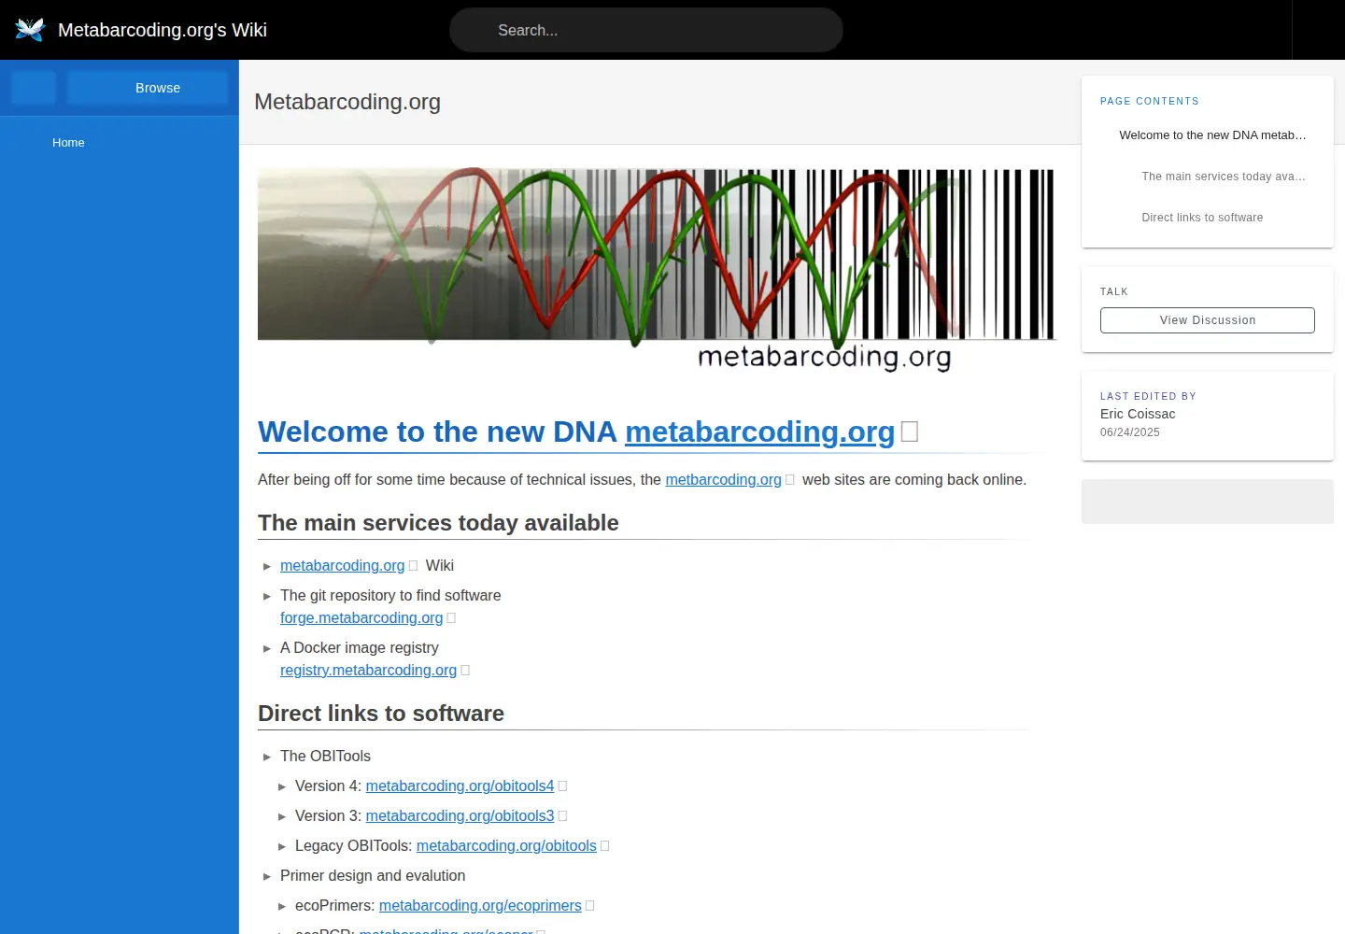1345x934 pixels.
Task: Click 'The OBITools' list item text
Action: [x=325, y=756]
